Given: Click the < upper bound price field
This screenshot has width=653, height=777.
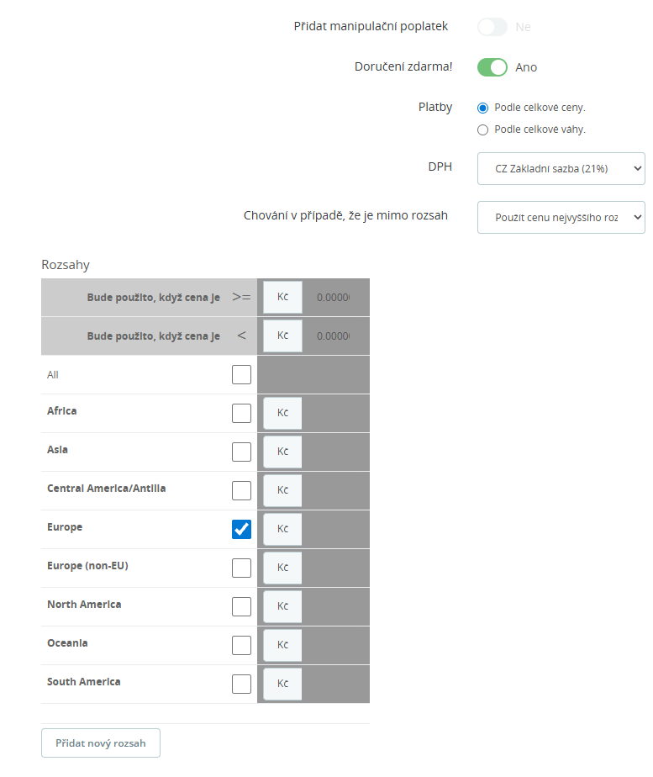Looking at the screenshot, I should (335, 336).
